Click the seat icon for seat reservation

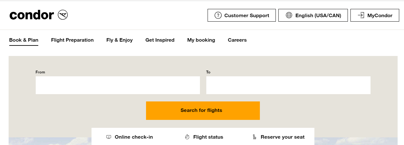[254, 137]
